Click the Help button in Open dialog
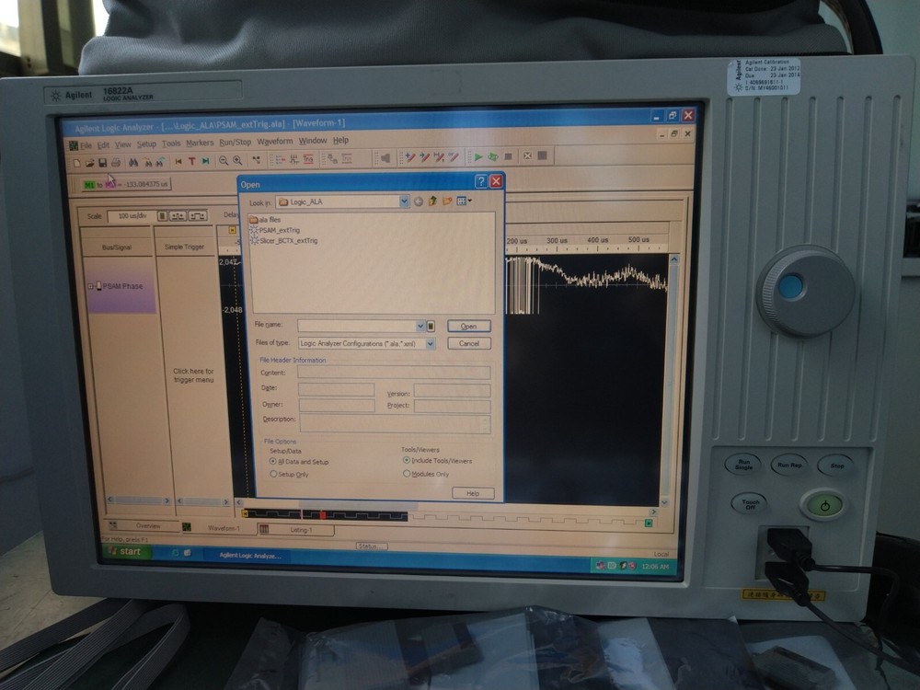The width and height of the screenshot is (920, 690). tap(473, 493)
